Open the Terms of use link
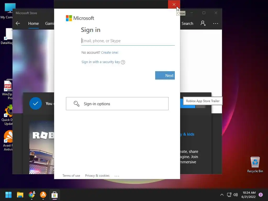 71,176
